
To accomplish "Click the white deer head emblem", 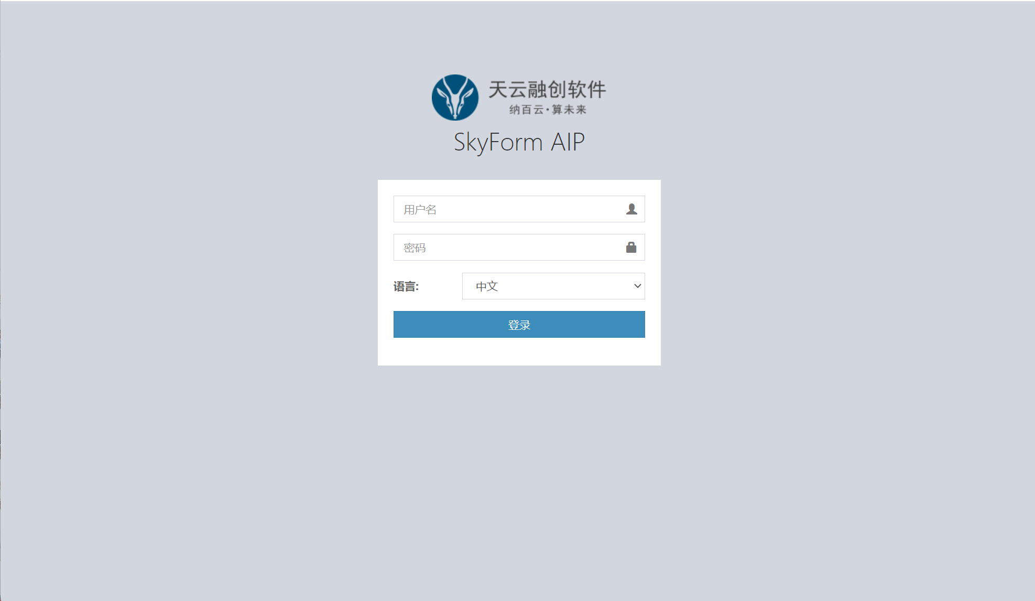I will tap(455, 99).
